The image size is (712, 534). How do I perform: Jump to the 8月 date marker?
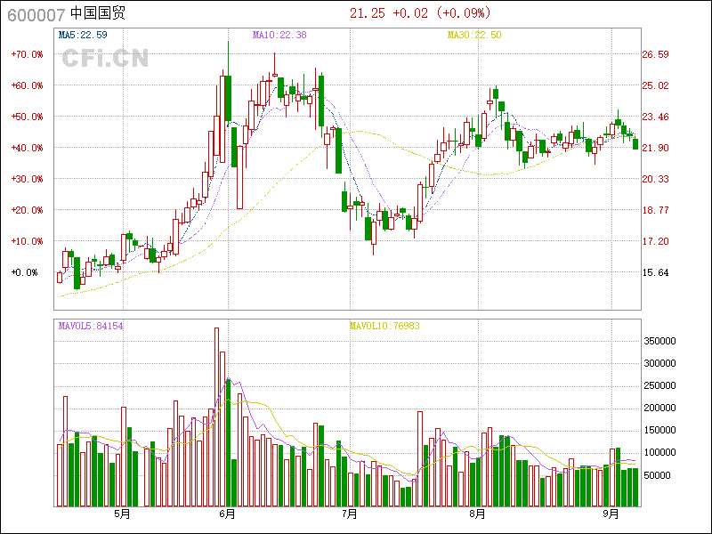[478, 514]
